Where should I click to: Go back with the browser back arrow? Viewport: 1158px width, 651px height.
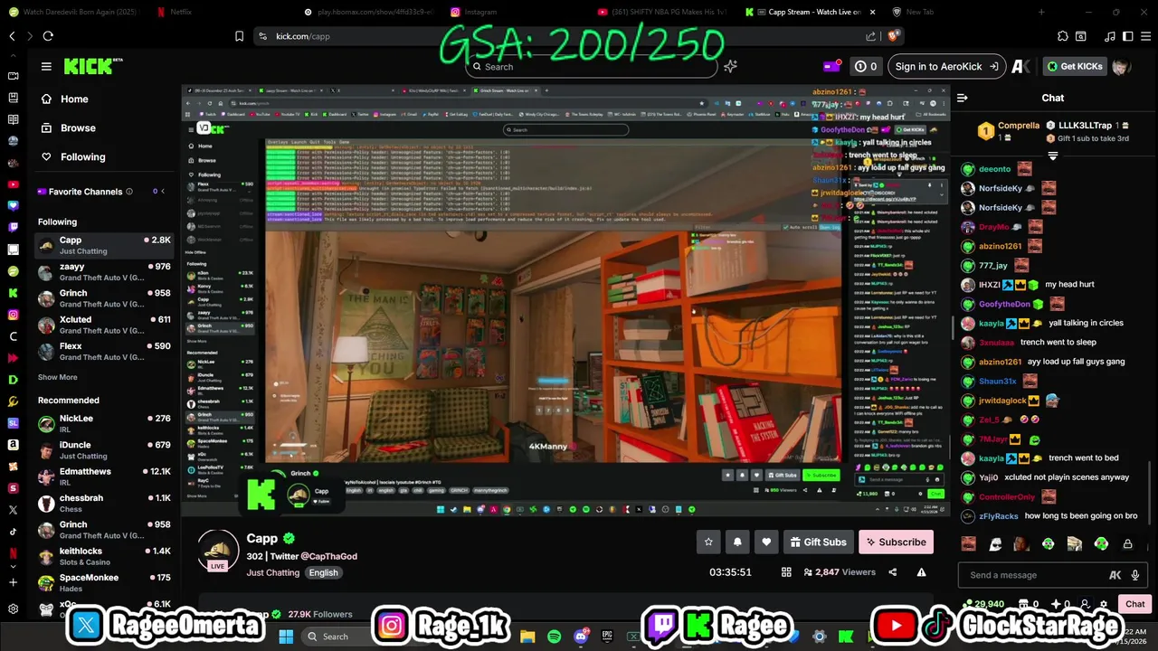click(x=12, y=36)
